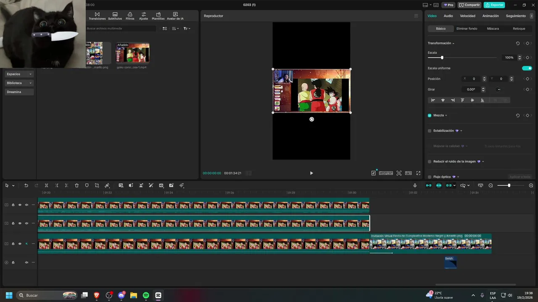This screenshot has width=538, height=302.
Task: Open the Biblioteca dropdown
Action: point(19,83)
